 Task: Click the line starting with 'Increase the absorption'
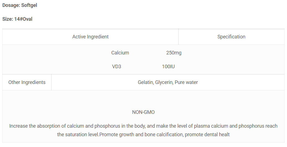point(143,126)
